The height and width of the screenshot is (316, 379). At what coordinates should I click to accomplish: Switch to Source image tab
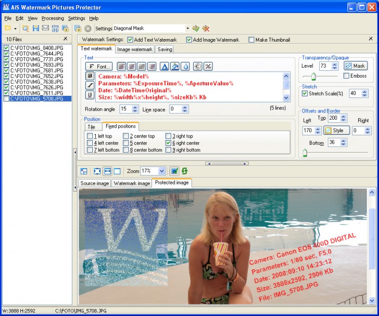click(95, 183)
